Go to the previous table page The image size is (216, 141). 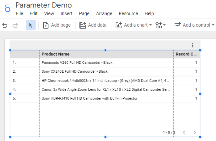coord(184,133)
